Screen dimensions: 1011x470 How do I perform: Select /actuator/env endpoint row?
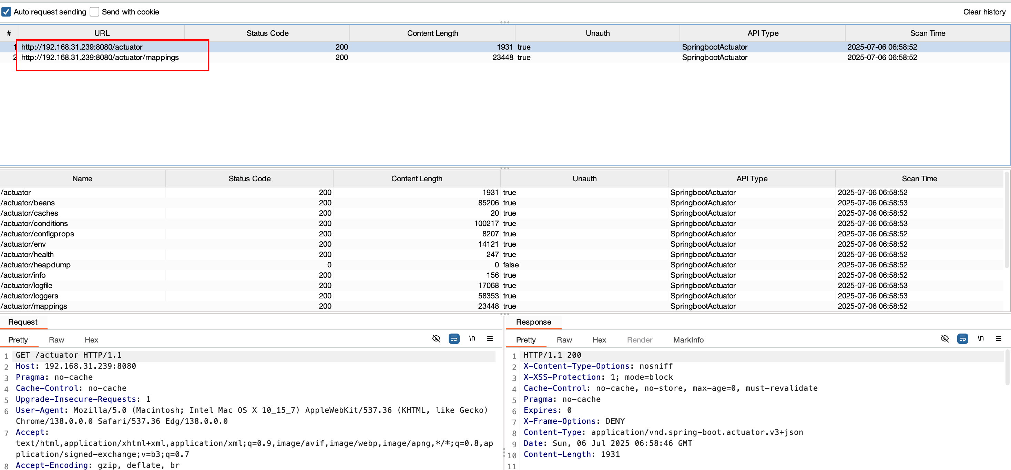502,244
